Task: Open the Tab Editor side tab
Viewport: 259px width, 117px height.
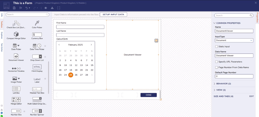Action: (x=2, y=48)
